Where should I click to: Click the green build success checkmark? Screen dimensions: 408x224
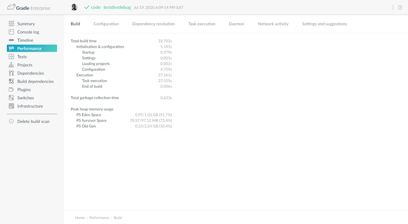point(87,7)
